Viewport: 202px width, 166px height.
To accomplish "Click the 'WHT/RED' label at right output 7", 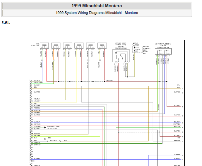I will [x=177, y=124].
